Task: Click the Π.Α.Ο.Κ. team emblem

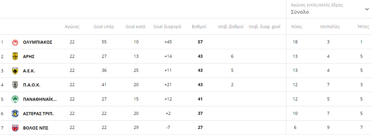Action: point(15,85)
